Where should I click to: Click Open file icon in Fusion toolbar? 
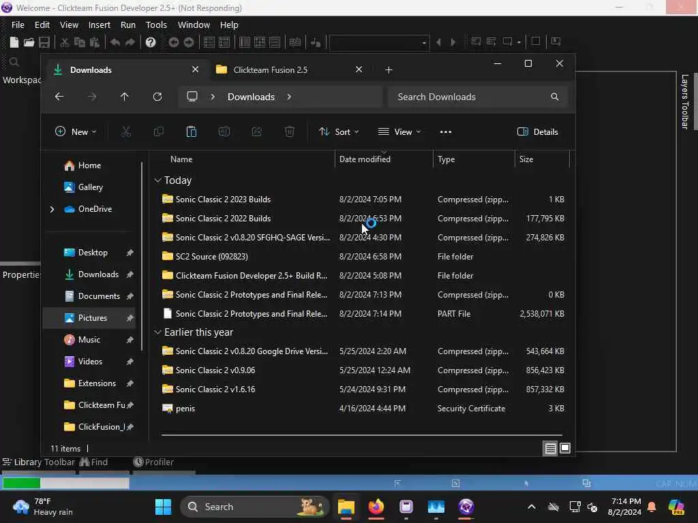coord(29,42)
